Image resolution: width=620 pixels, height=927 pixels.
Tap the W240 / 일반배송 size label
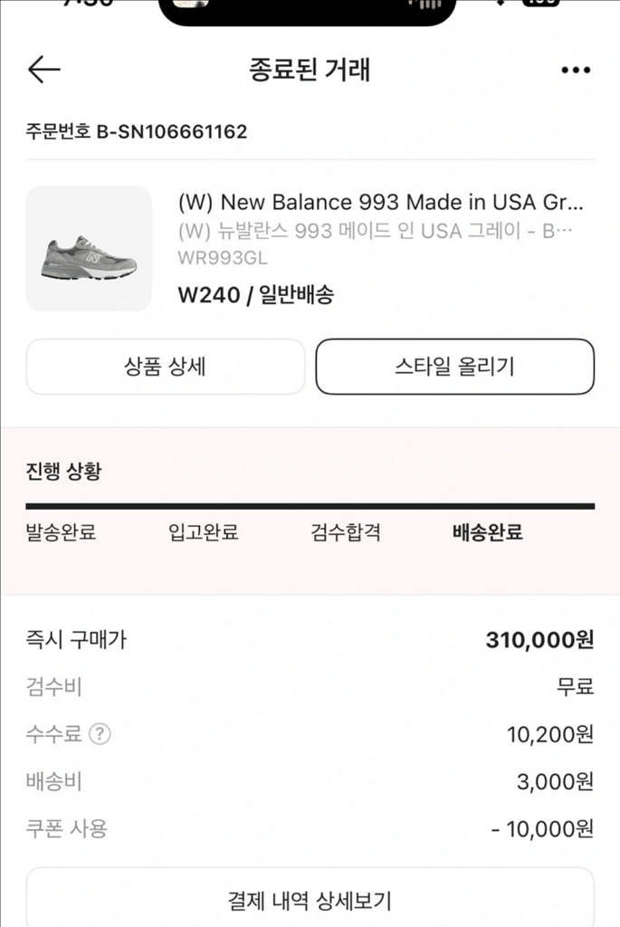(x=256, y=294)
